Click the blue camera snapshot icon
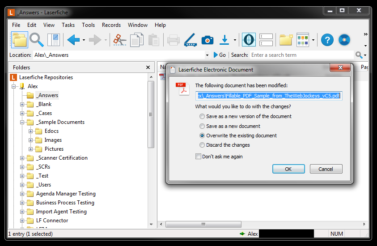This screenshot has width=377, height=246. (x=208, y=40)
